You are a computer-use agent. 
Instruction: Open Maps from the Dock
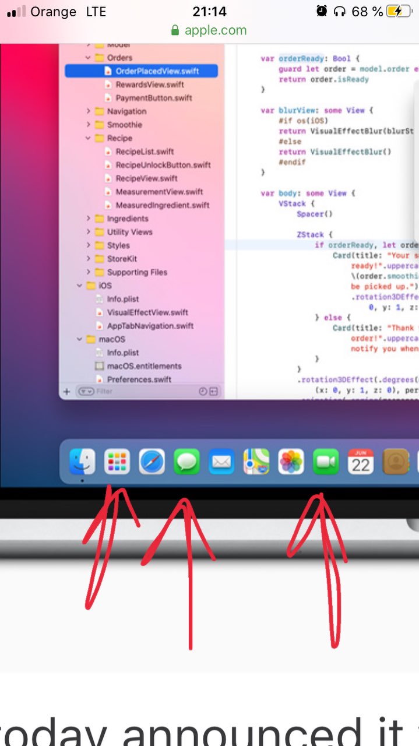256,462
